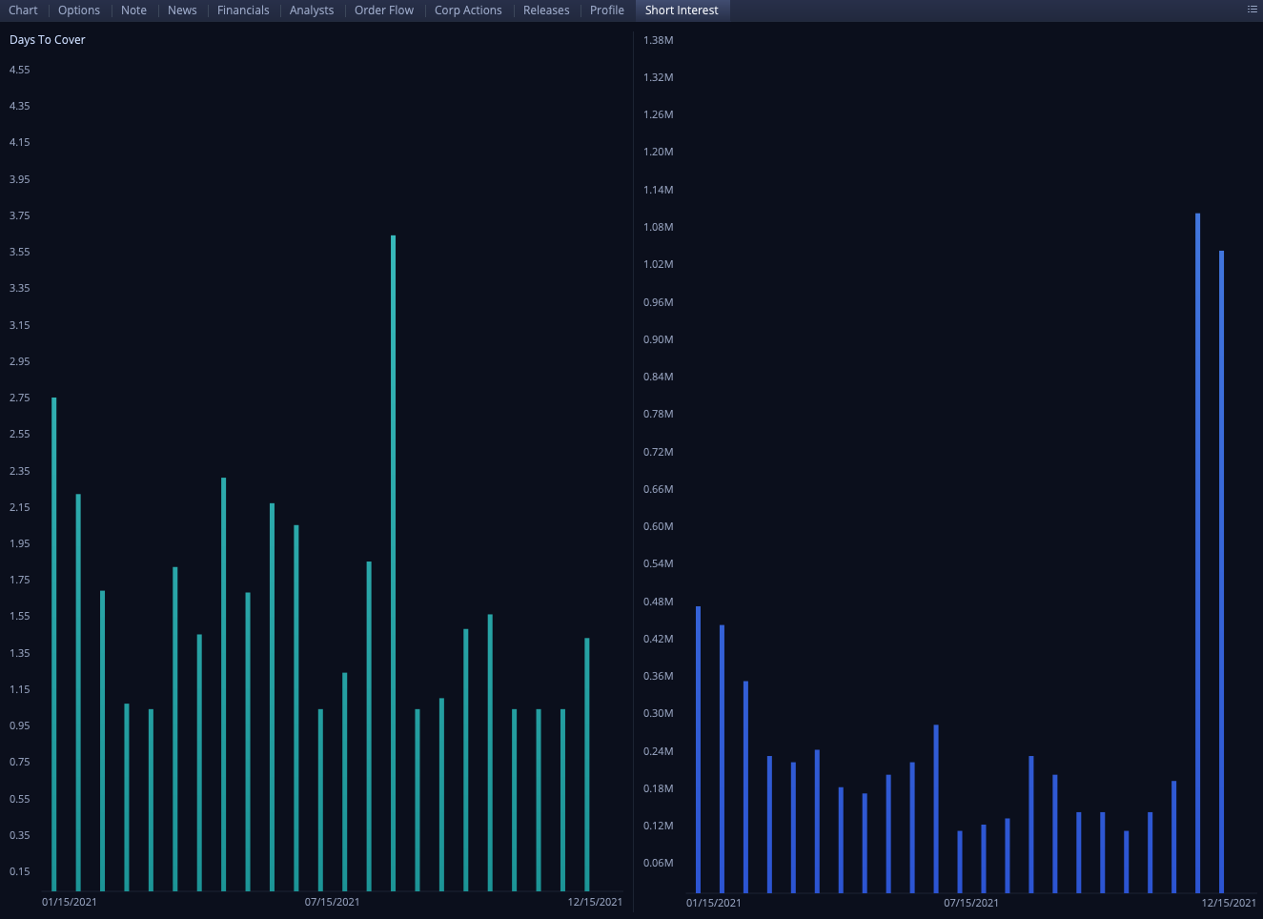
Task: Select the active Short Interest tab
Action: pos(682,10)
